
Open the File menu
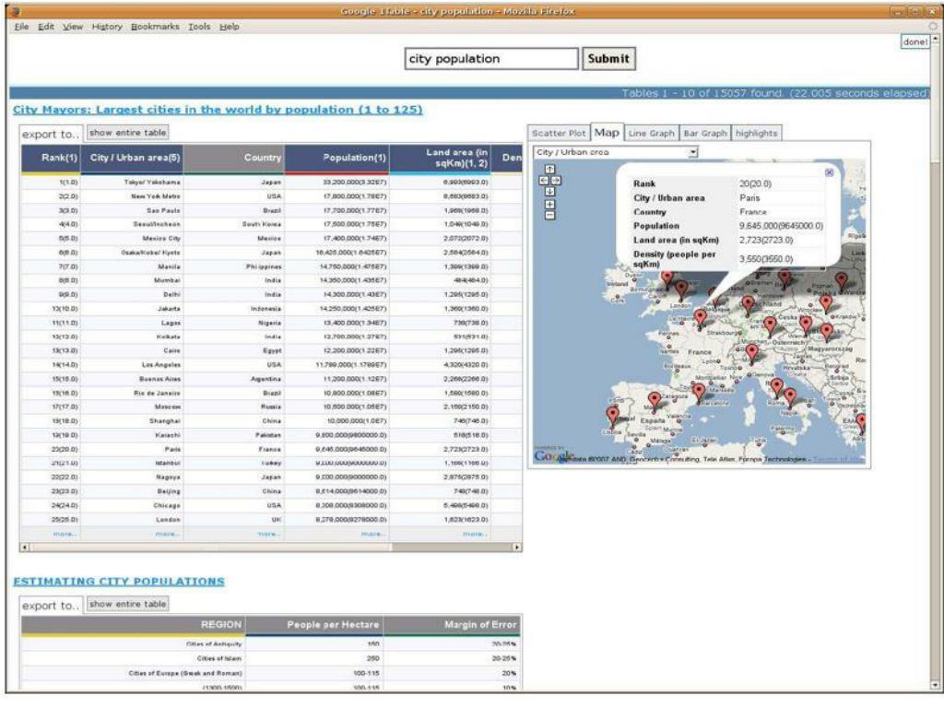[22, 27]
